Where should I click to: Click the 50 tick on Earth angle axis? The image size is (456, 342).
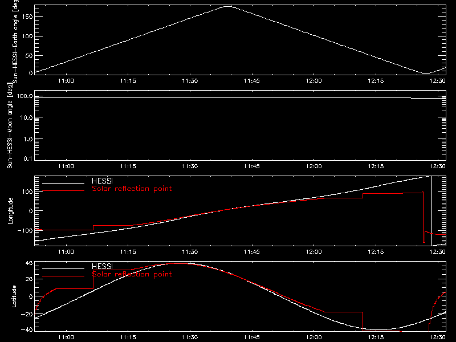pos(29,55)
